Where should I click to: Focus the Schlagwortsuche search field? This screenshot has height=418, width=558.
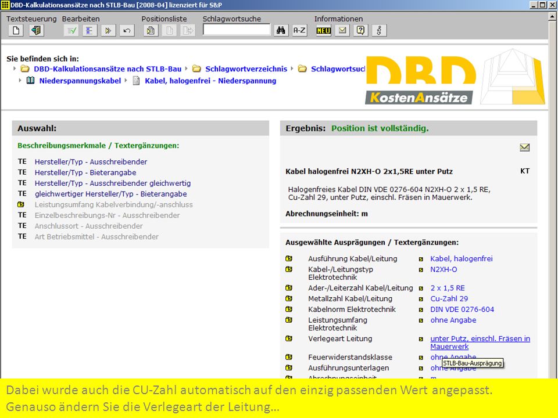(237, 30)
